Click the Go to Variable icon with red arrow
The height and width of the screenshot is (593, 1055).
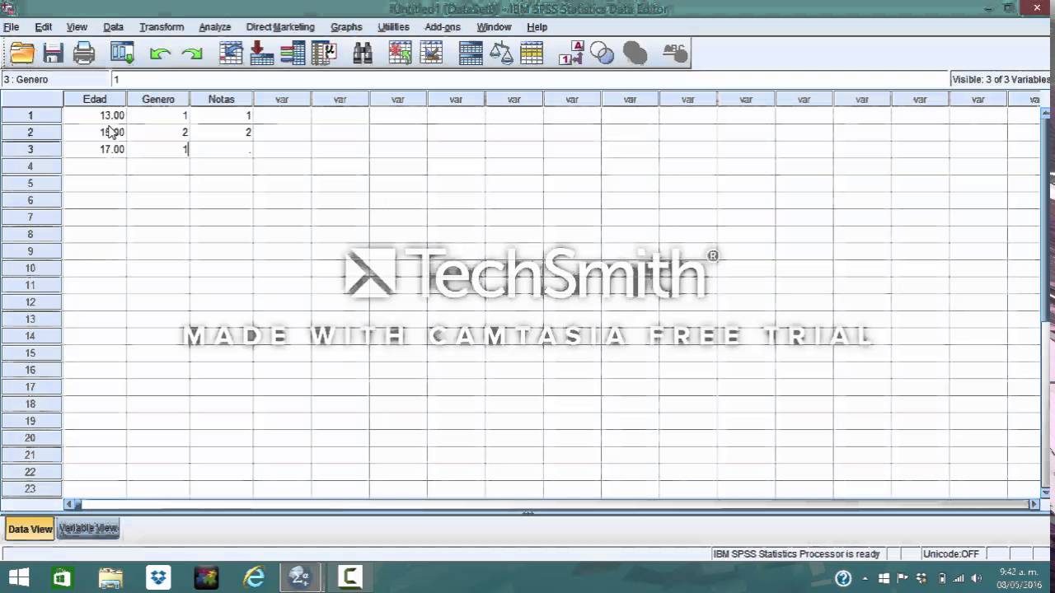pyautogui.click(x=261, y=54)
